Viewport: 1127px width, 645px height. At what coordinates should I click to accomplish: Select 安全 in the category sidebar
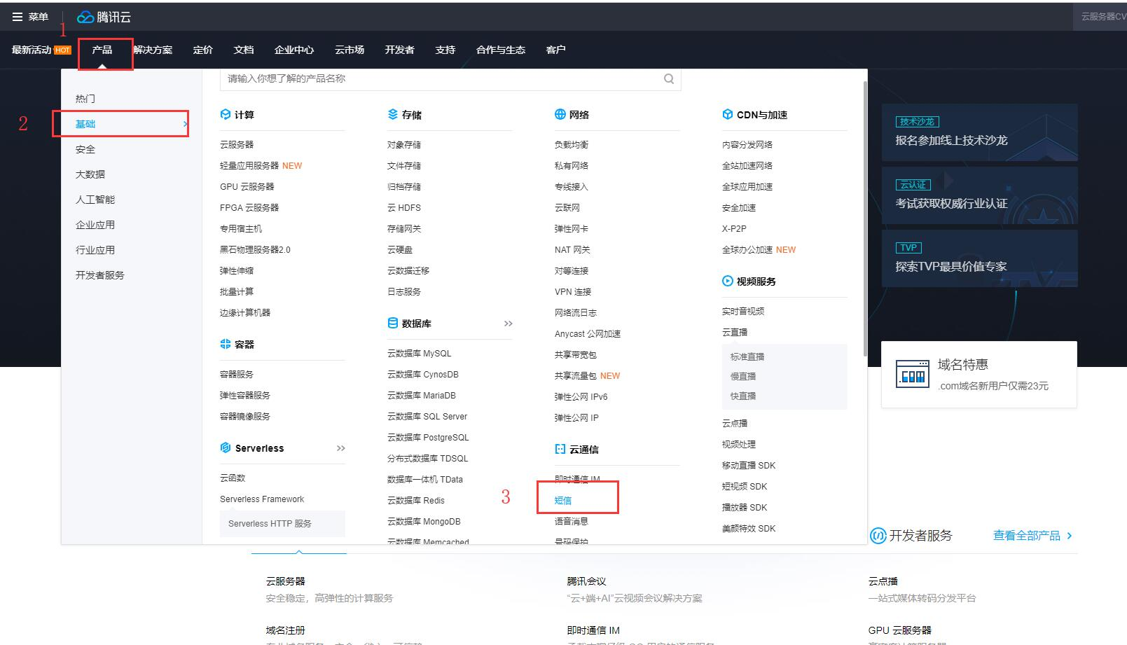(85, 149)
